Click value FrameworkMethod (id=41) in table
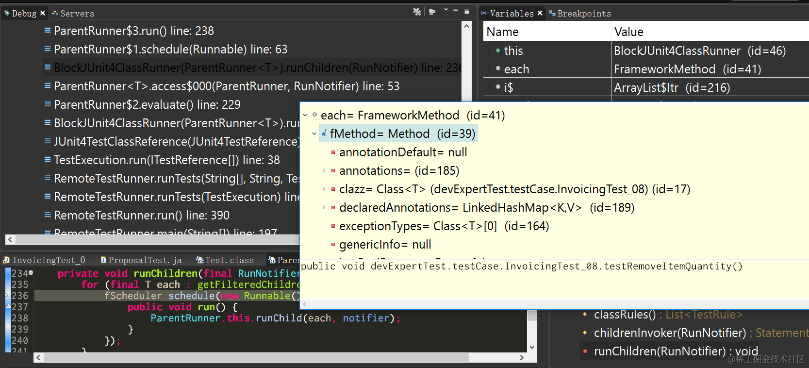Image resolution: width=809 pixels, height=368 pixels. click(687, 69)
